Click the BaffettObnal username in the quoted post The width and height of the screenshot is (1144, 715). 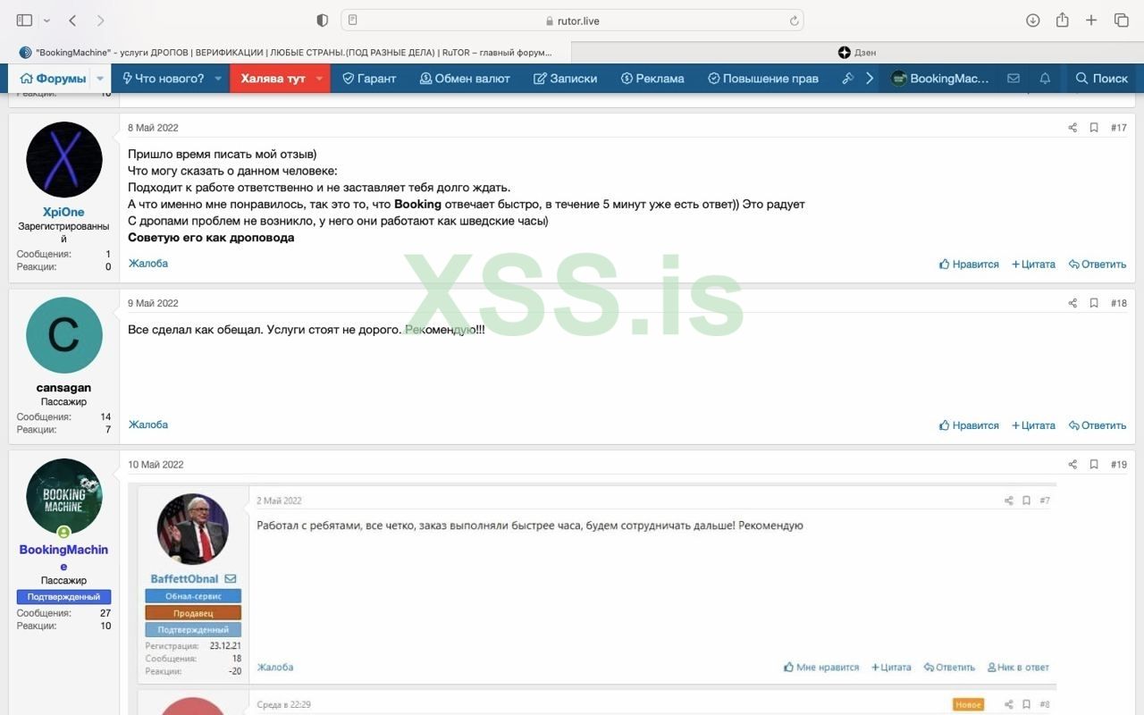184,579
